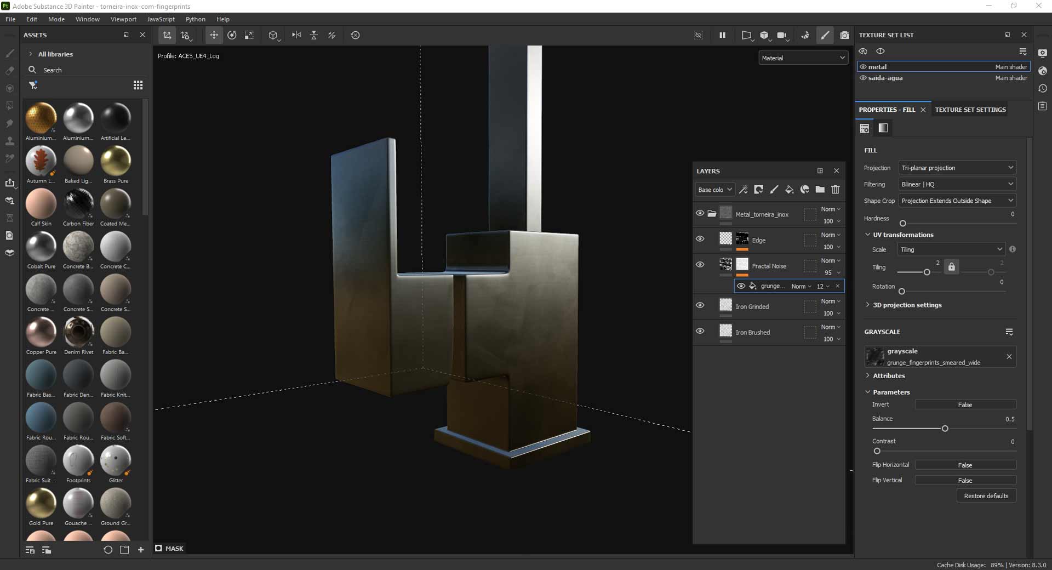This screenshot has height=570, width=1052.
Task: Hide the saida-agua texture set
Action: pyautogui.click(x=863, y=78)
